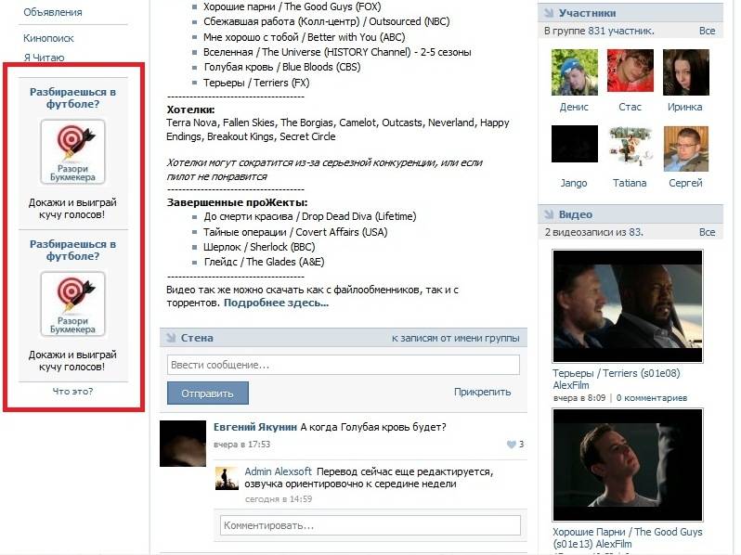This screenshot has width=741, height=555.
Task: Open Сергей participant avatar
Action: pos(685,148)
